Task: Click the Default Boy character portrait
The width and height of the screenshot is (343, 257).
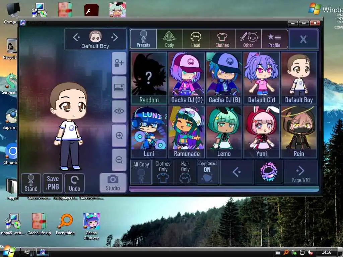Action: 95,36
